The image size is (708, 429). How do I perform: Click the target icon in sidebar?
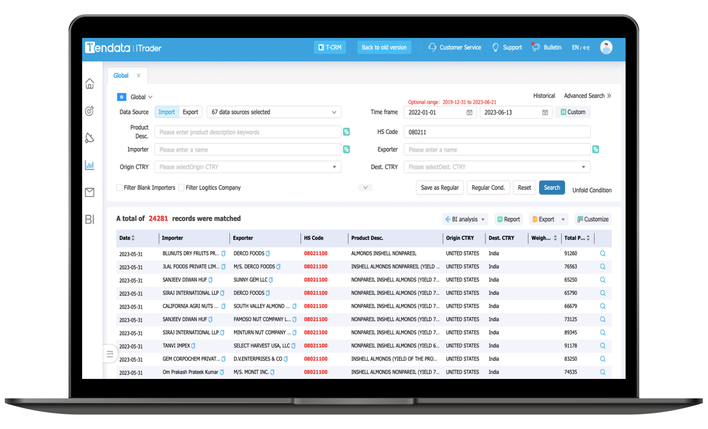click(x=90, y=111)
